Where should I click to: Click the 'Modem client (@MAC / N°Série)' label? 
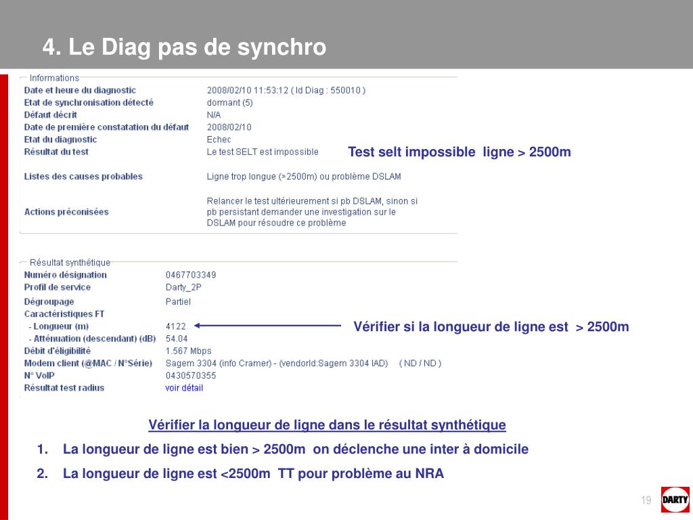(88, 364)
